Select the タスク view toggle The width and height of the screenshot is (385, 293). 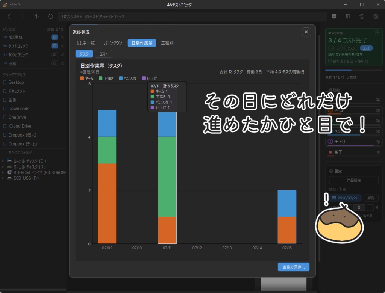[84, 54]
